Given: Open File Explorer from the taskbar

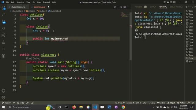Looking at the screenshot, I should point(81,107).
